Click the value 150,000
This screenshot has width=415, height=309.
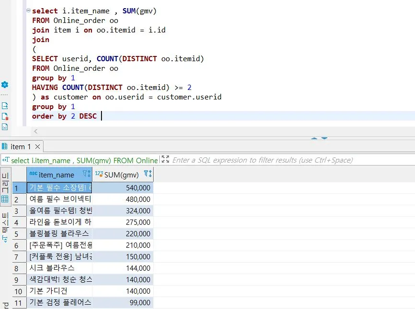point(138,256)
